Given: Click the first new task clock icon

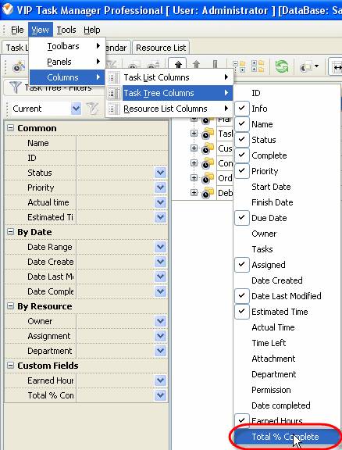Looking at the screenshot, I should point(19,67).
